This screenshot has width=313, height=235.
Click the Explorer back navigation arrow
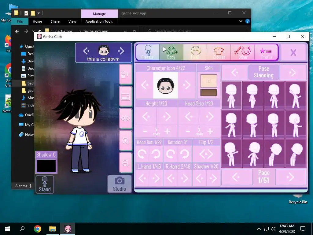pyautogui.click(x=17, y=31)
